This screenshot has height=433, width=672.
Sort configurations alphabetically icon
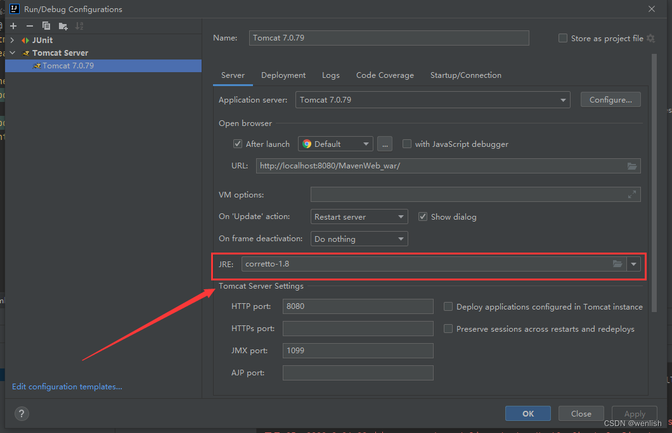coord(79,26)
